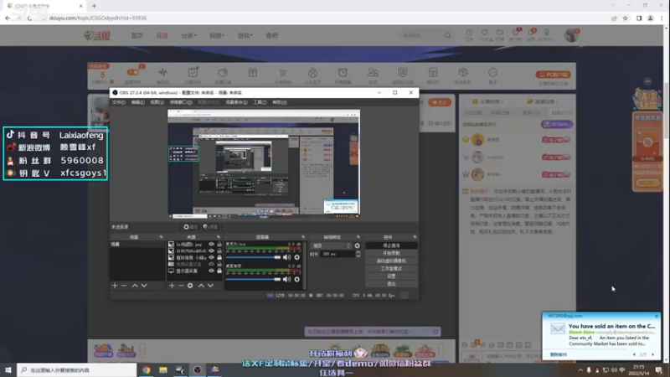
Task: Move scene up in Scenes panel
Action: pos(135,286)
